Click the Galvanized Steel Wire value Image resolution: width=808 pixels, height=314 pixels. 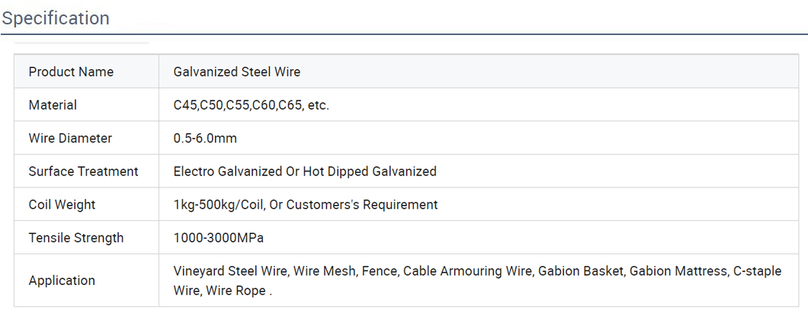236,72
